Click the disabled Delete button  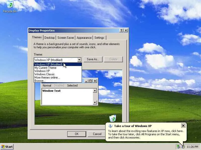(x=114, y=59)
